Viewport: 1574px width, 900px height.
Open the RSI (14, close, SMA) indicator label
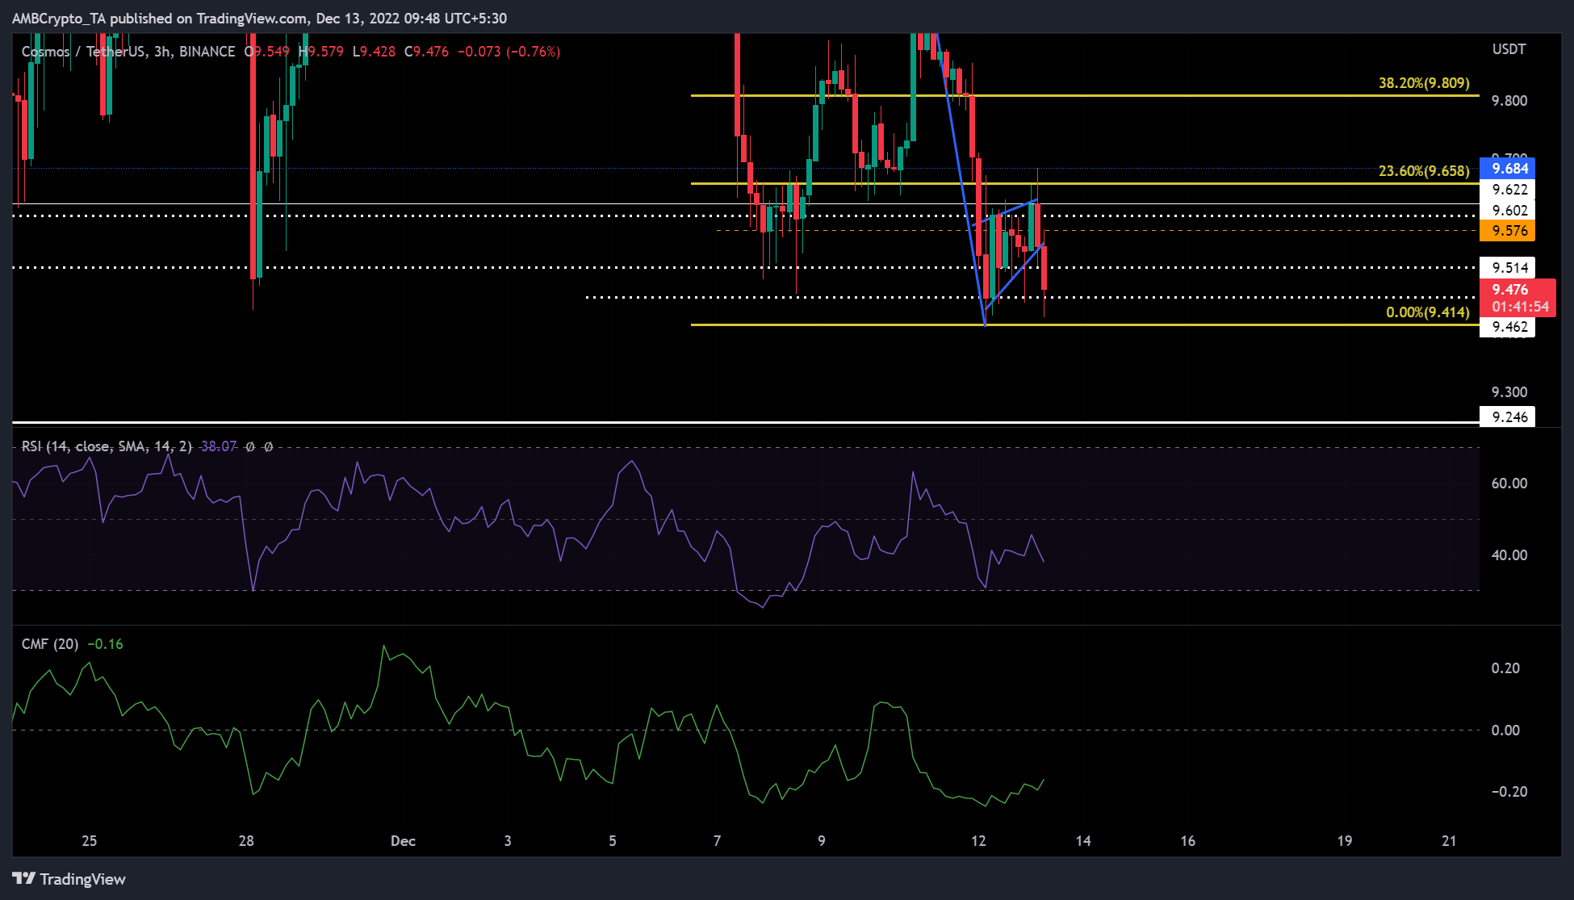[107, 446]
